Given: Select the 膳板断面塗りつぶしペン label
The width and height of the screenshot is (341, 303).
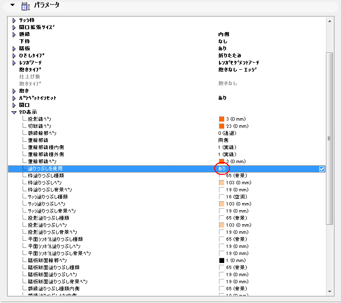Looking at the screenshot, I should pos(52,275).
